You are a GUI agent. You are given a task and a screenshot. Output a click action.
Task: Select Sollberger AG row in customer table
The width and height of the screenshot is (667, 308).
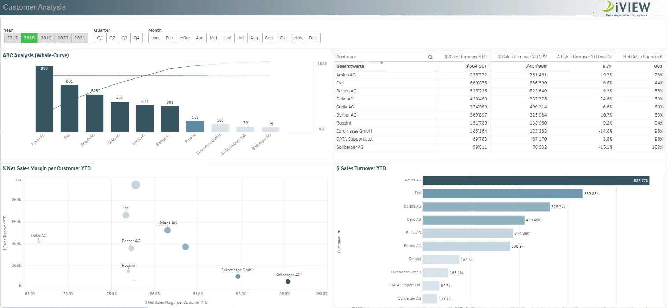pyautogui.click(x=499, y=147)
